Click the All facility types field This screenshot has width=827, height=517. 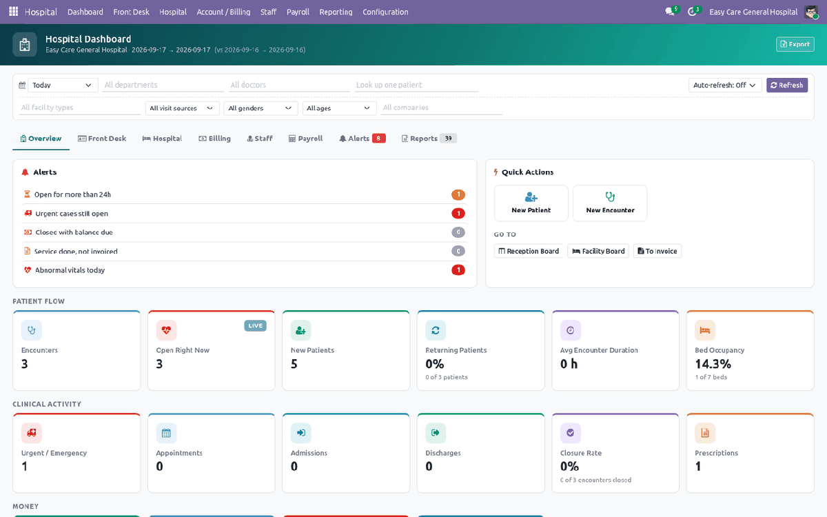[80, 108]
